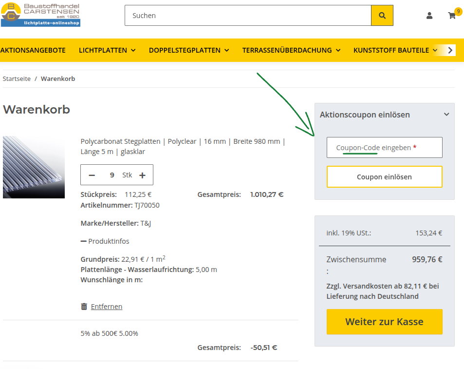Screen dimensions: 464x369
Task: Click the search magnifier icon
Action: coord(382,15)
